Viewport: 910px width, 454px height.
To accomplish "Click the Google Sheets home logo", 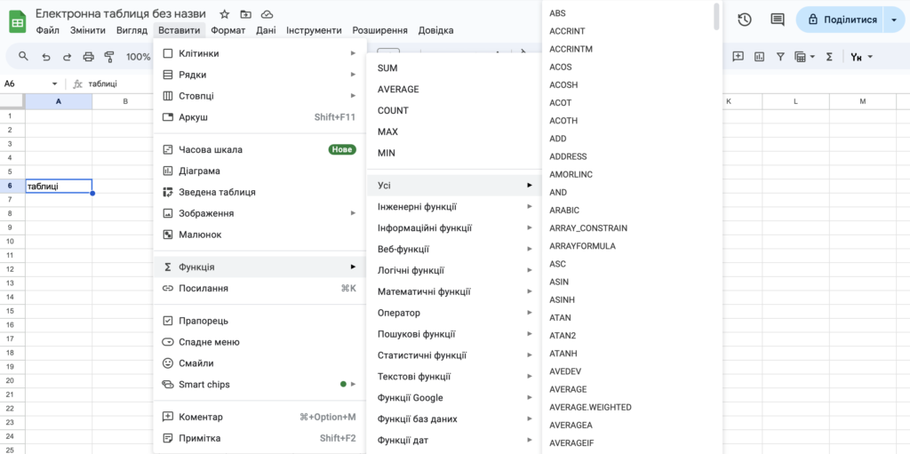I will coord(18,21).
